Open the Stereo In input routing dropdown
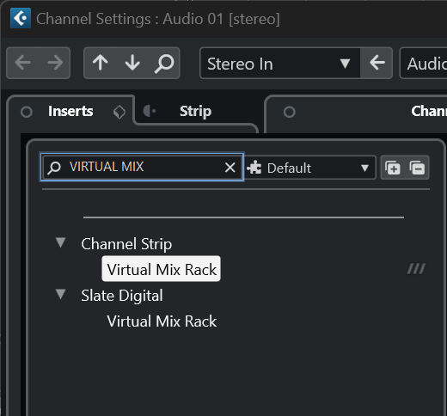The image size is (447, 416). (x=280, y=63)
